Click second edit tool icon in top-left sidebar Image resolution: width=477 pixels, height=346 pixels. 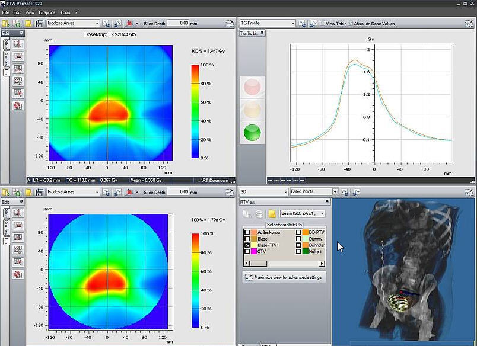(x=18, y=56)
